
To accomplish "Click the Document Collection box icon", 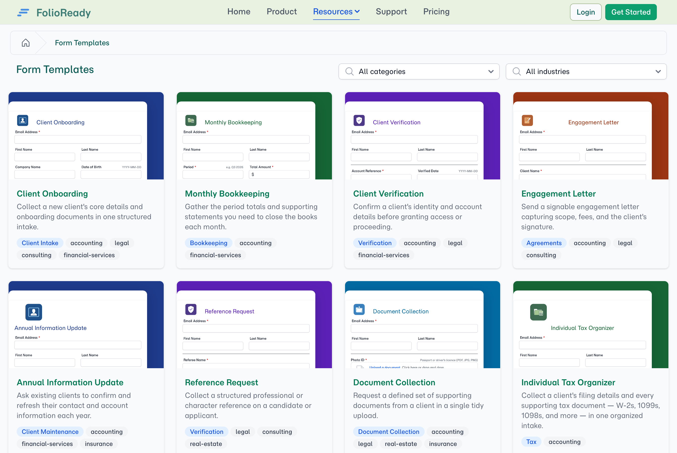I will click(x=359, y=309).
